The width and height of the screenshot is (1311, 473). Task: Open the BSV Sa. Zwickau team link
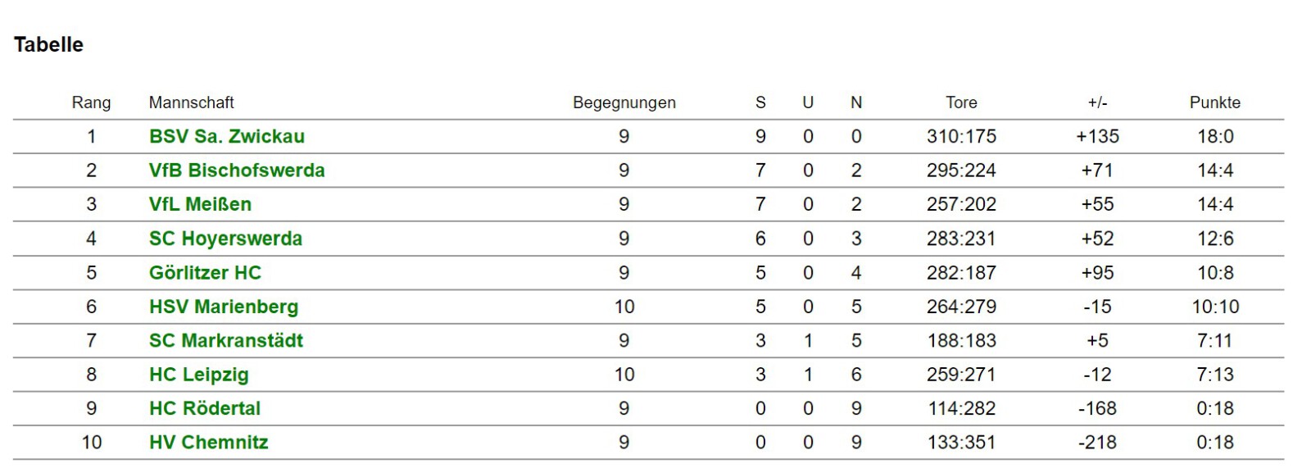pyautogui.click(x=227, y=136)
